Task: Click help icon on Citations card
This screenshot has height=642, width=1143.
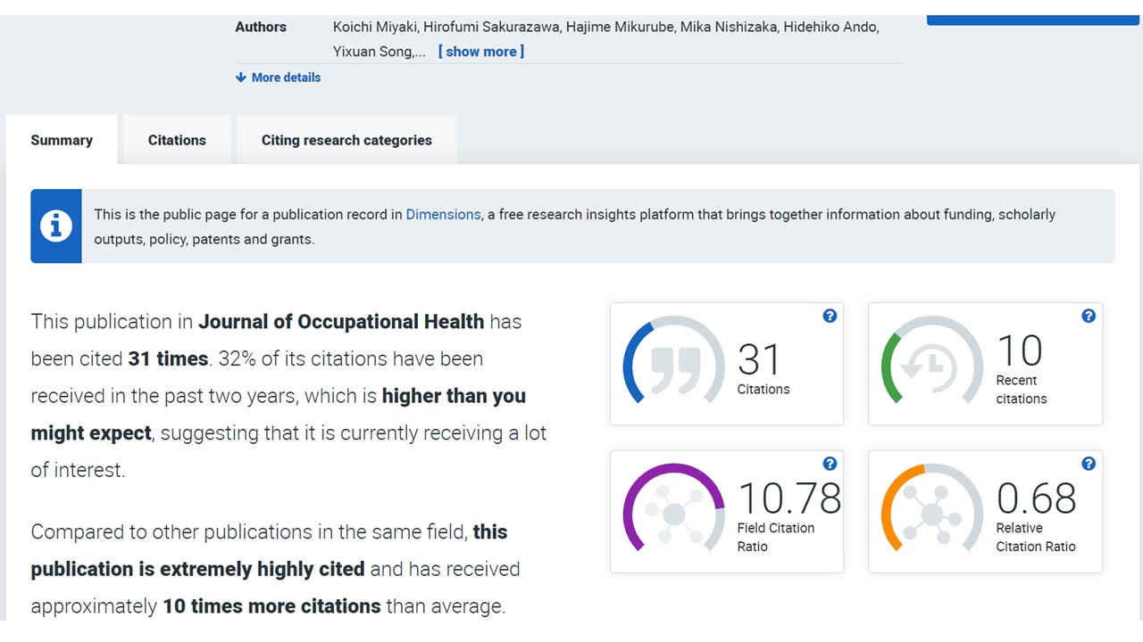Action: (x=830, y=316)
